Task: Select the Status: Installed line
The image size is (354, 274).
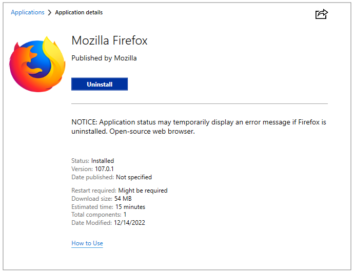Action: [x=93, y=161]
